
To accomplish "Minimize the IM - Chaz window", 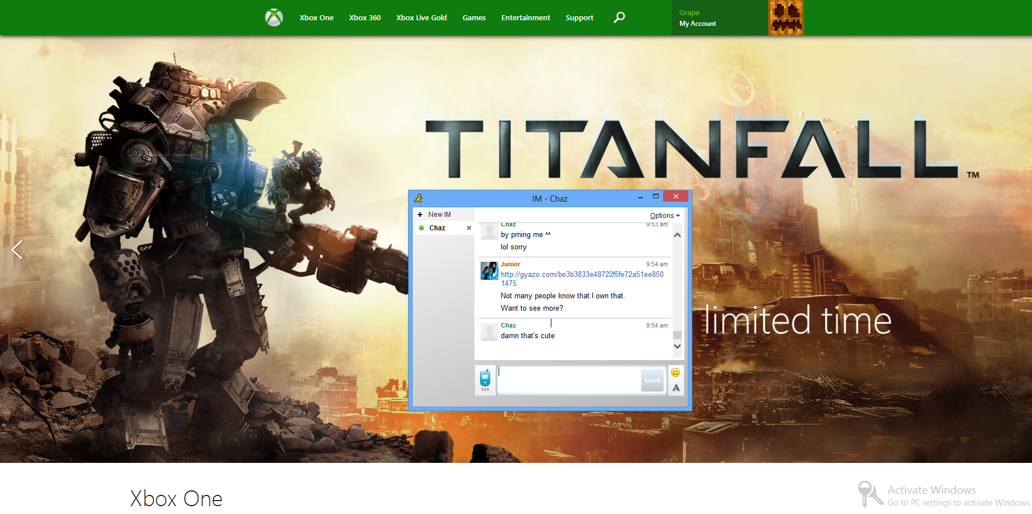I will [x=641, y=198].
